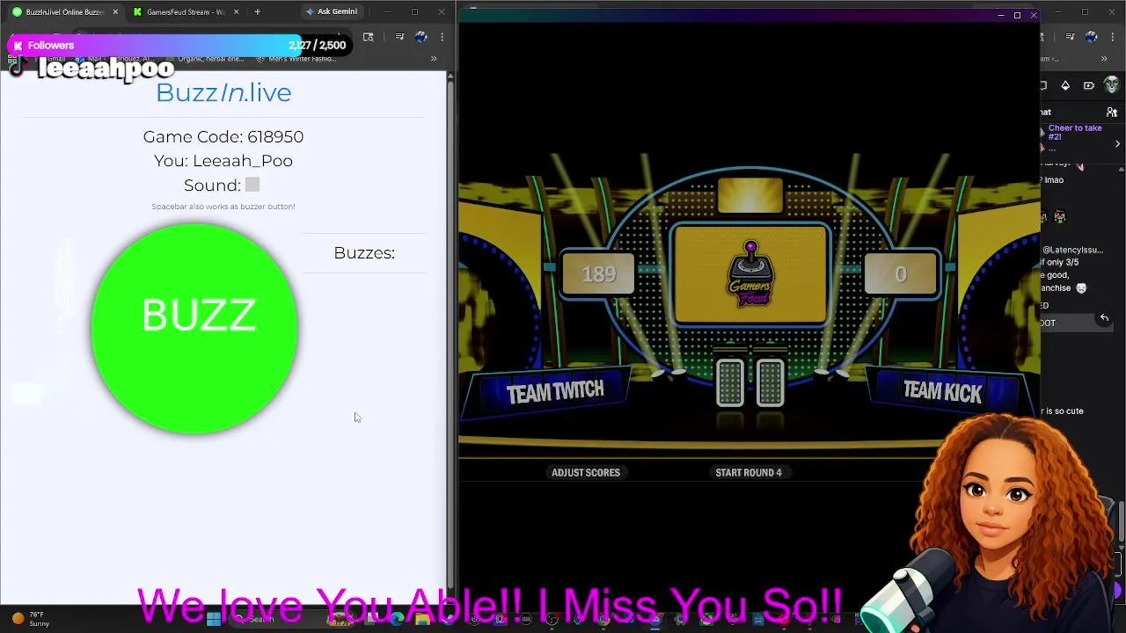This screenshot has height=633, width=1126.
Task: Click the BuzzIn.live page vertical scrollbar
Action: coord(451,334)
